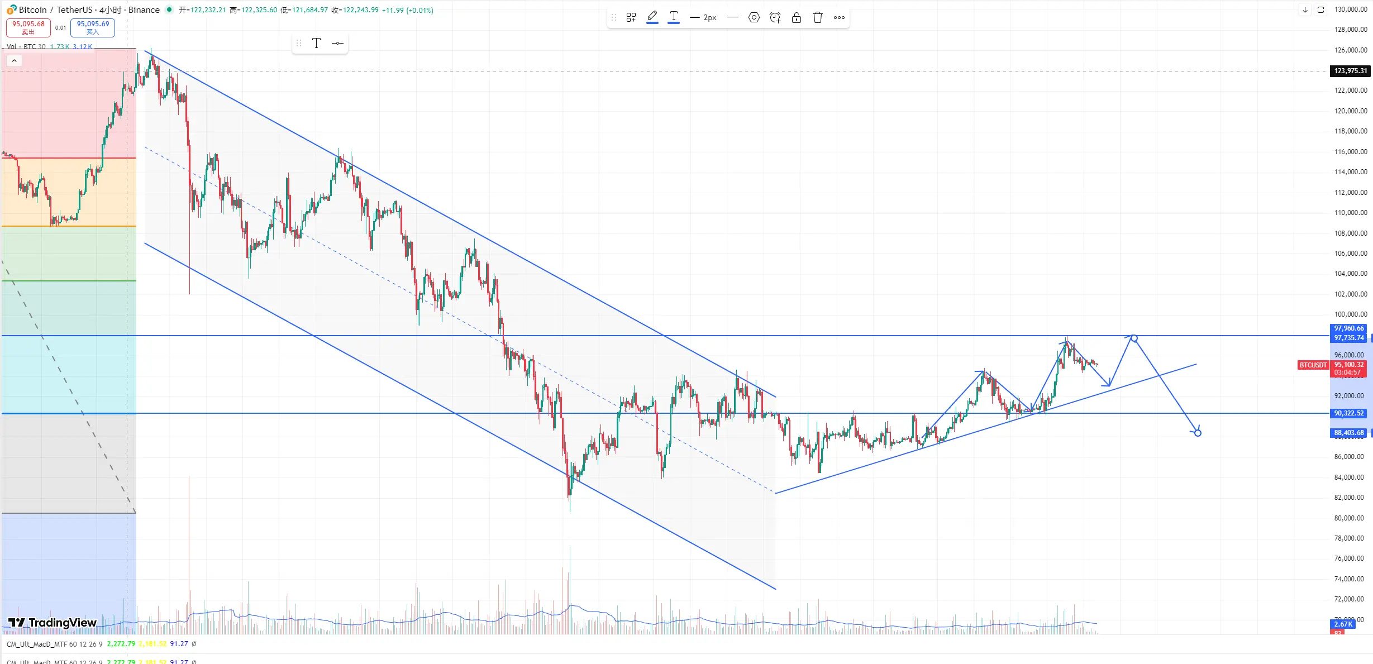Collapse indicator legend with chevron arrow
Viewport: 1373px width, 664px height.
point(14,60)
